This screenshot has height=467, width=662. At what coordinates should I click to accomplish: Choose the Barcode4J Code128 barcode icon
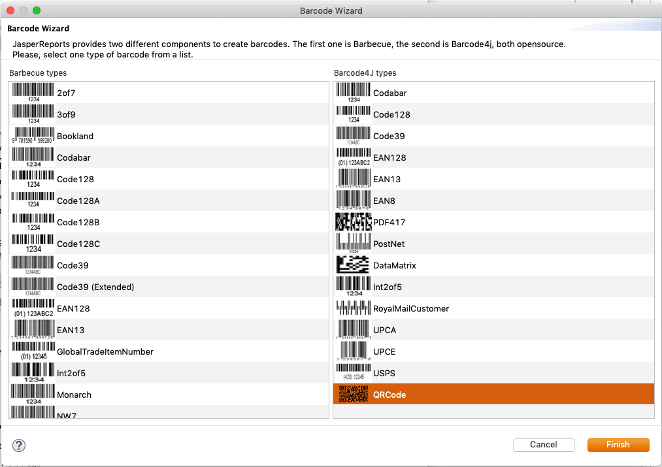pyautogui.click(x=354, y=114)
